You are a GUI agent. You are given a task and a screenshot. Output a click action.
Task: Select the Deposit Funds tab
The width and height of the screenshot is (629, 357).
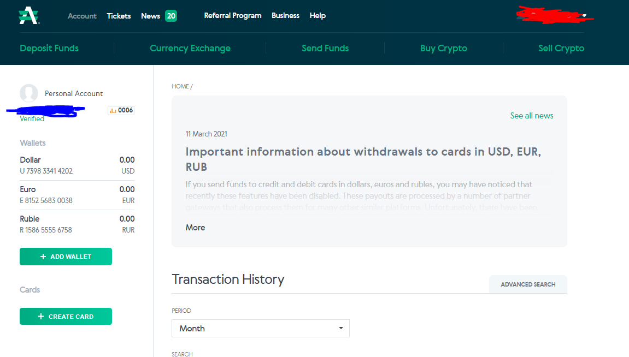(x=49, y=48)
